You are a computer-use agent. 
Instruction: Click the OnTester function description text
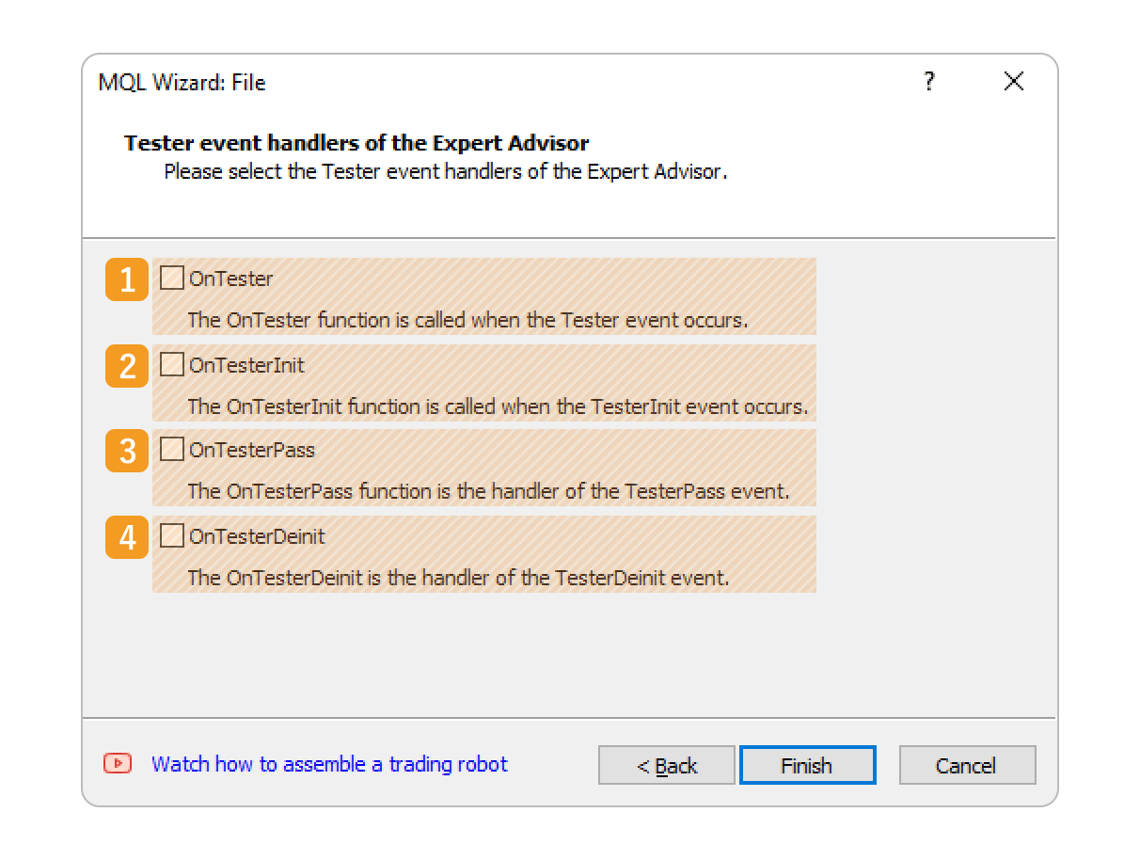tap(467, 320)
